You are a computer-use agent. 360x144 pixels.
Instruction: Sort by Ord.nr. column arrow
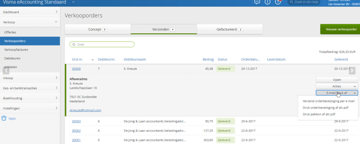(x=93, y=60)
